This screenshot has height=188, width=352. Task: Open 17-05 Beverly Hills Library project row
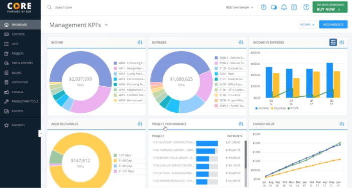click(197, 158)
